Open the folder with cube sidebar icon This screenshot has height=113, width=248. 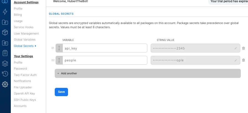tap(5, 43)
